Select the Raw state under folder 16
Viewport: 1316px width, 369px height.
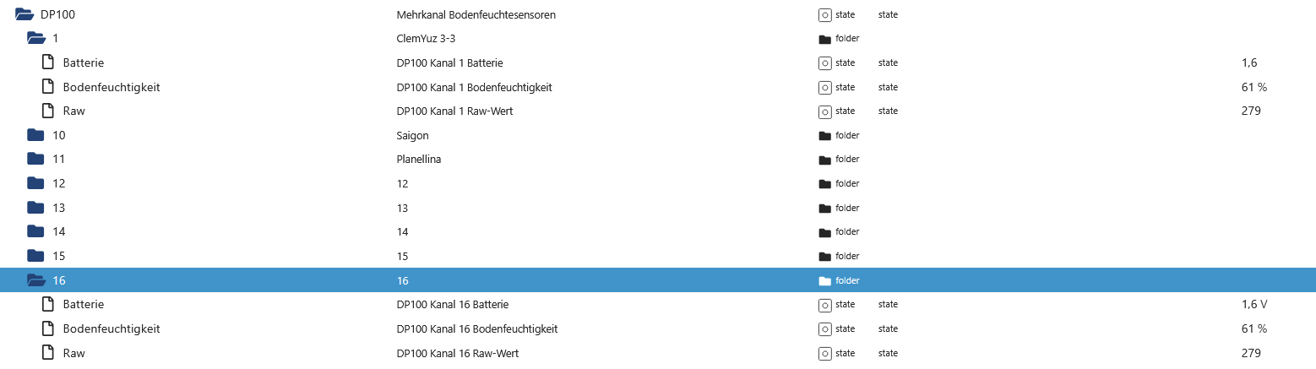[x=73, y=353]
